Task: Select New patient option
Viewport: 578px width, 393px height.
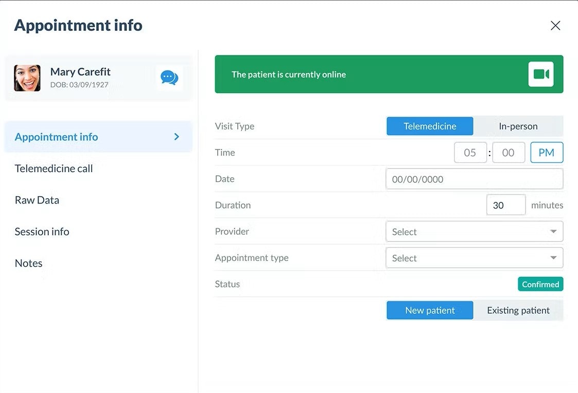Action: (430, 310)
